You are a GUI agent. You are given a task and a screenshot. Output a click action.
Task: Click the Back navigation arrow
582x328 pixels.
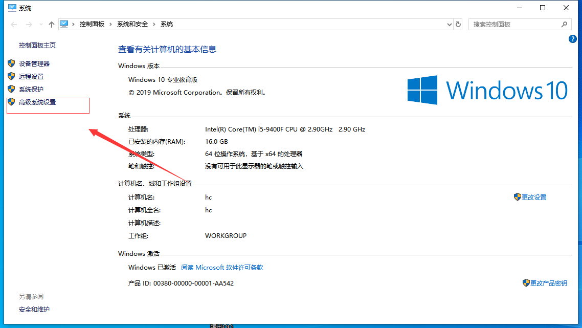pos(14,25)
